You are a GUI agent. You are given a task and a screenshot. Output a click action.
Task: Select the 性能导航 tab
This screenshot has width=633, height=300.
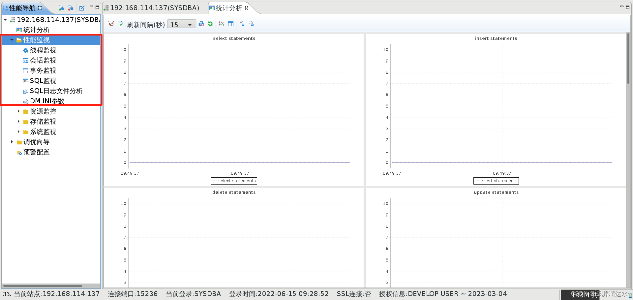click(22, 8)
